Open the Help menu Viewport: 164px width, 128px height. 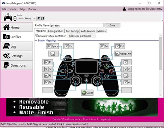[x=22, y=9]
